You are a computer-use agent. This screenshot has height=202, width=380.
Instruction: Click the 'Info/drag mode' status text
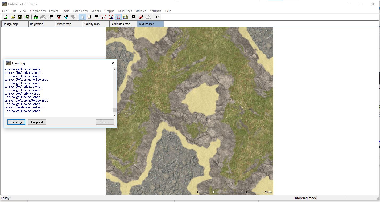305,198
